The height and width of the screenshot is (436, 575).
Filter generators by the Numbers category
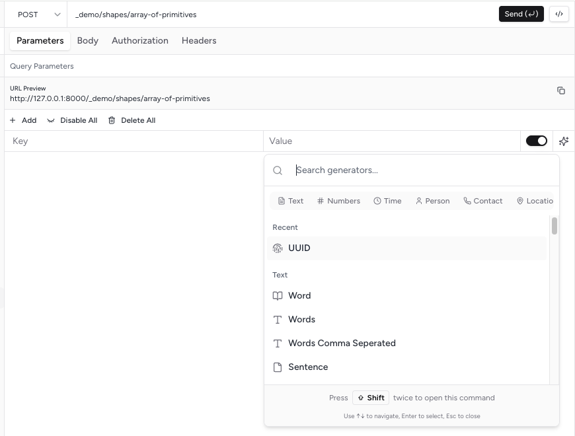tap(338, 201)
